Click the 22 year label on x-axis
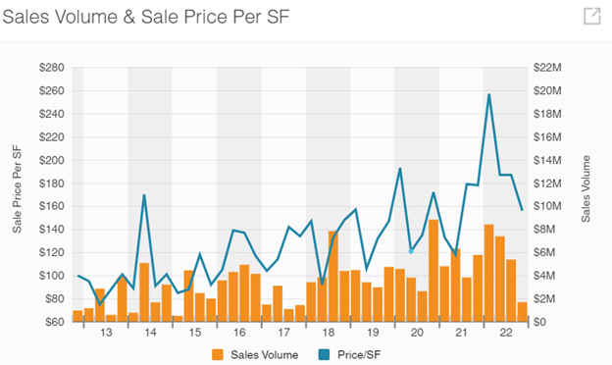The height and width of the screenshot is (365, 612). pos(505,333)
